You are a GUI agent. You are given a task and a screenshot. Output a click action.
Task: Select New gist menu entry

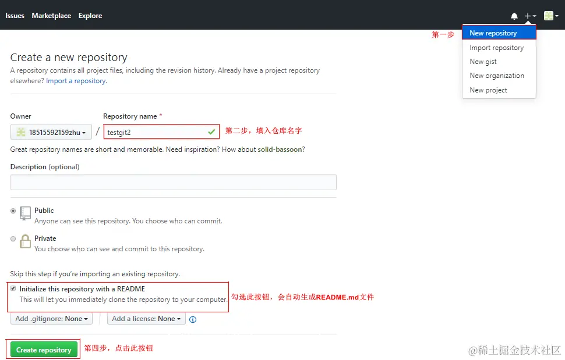499,62
